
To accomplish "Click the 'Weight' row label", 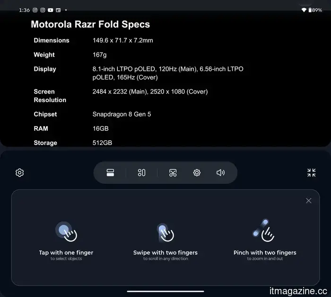I will pyautogui.click(x=44, y=55).
